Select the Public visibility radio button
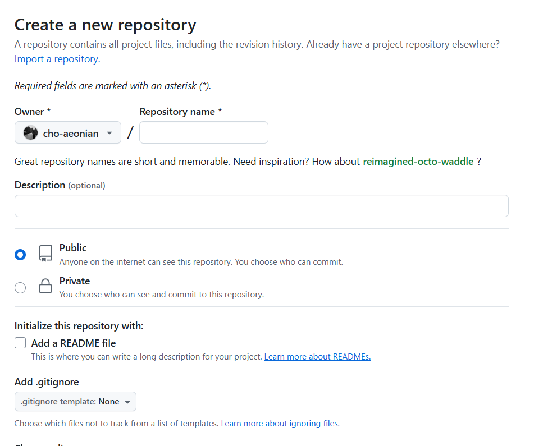The width and height of the screenshot is (557, 446). pos(20,255)
